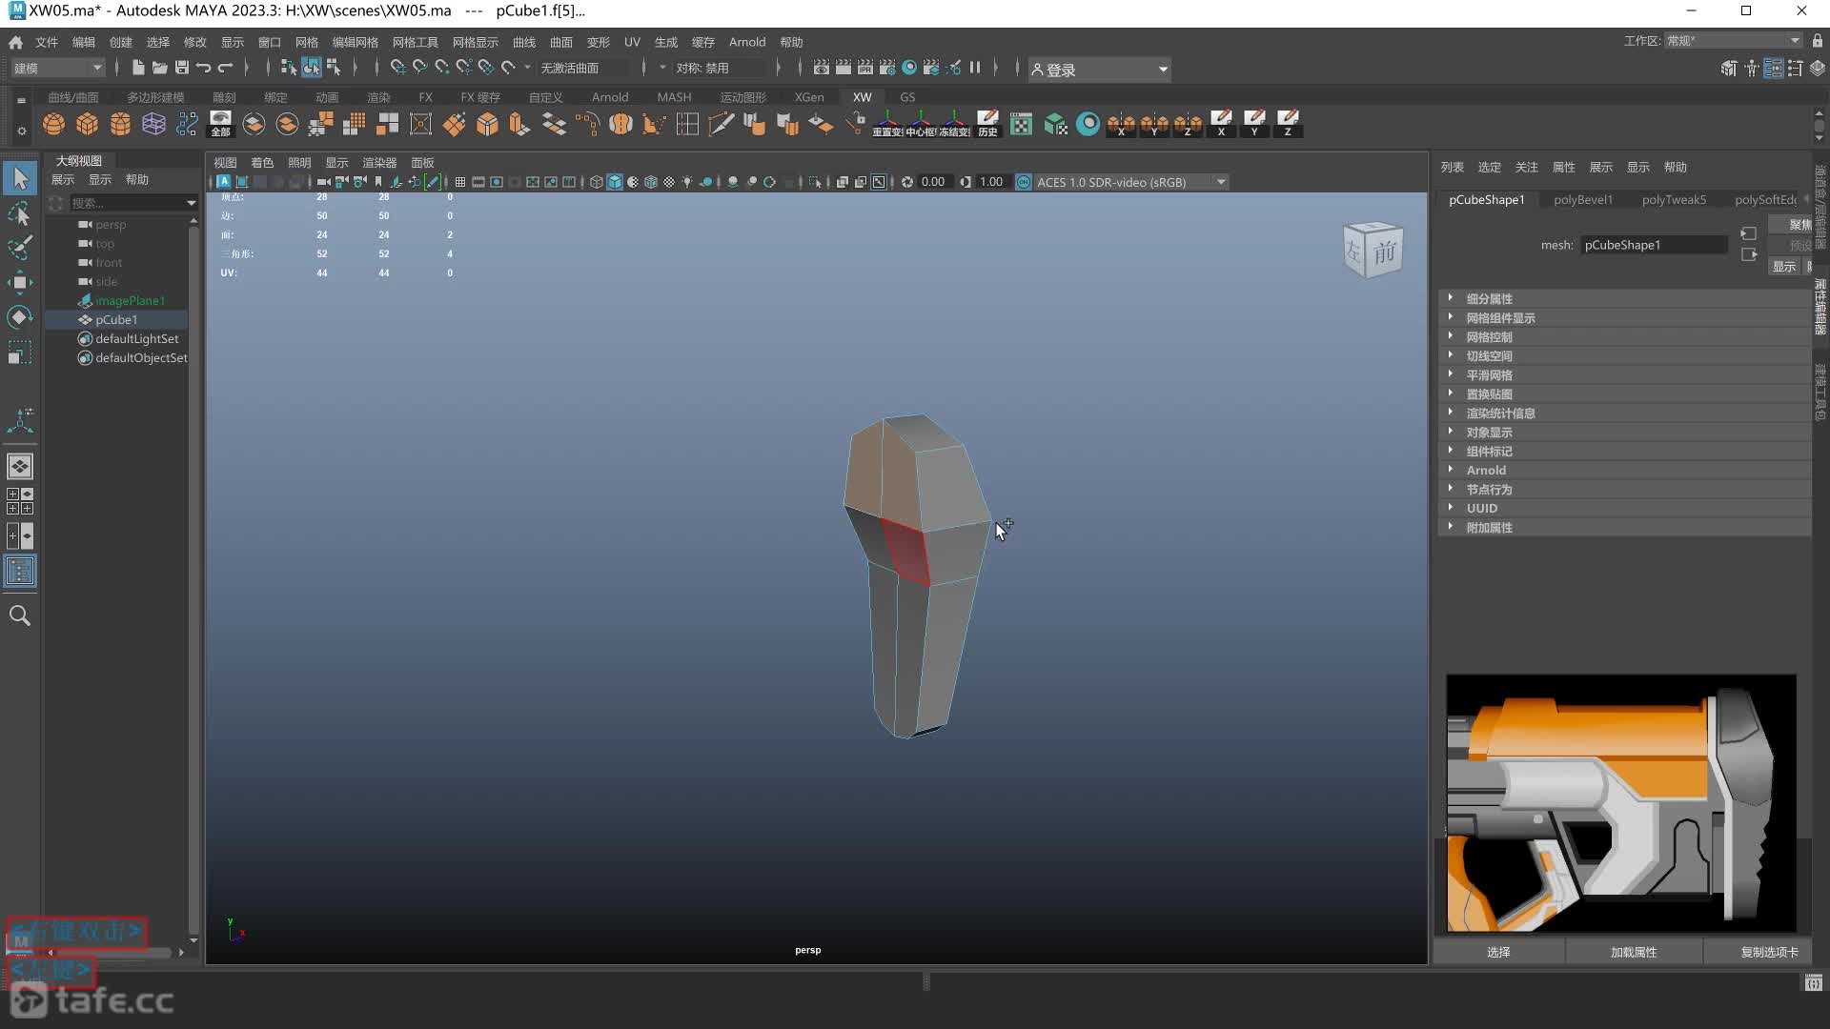Click the Multi-Cut knife shelf icon
This screenshot has height=1029, width=1830.
[722, 124]
